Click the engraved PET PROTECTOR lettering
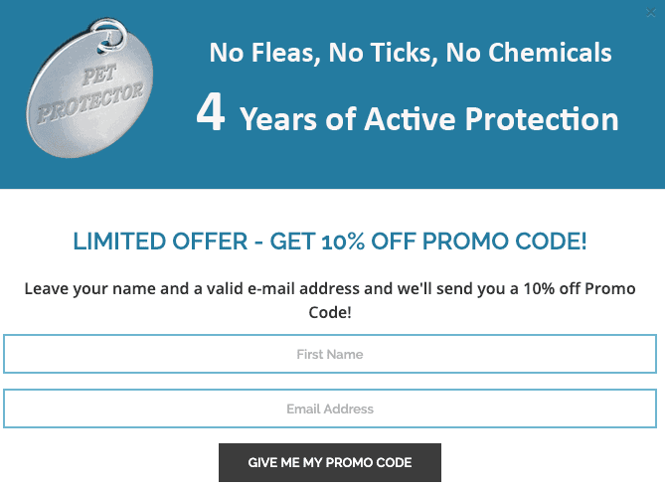This screenshot has height=488, width=665. 91,94
